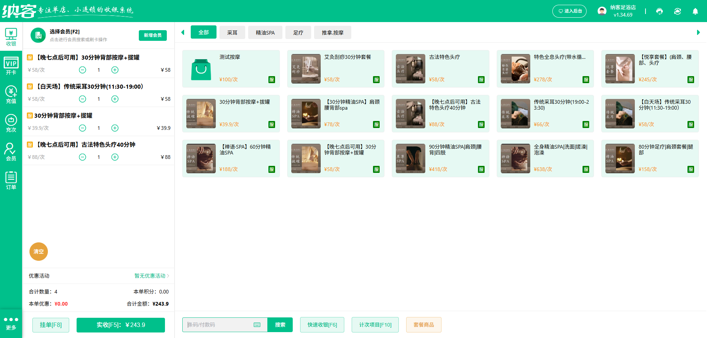Click the 快速收银[F6] button

(322, 325)
